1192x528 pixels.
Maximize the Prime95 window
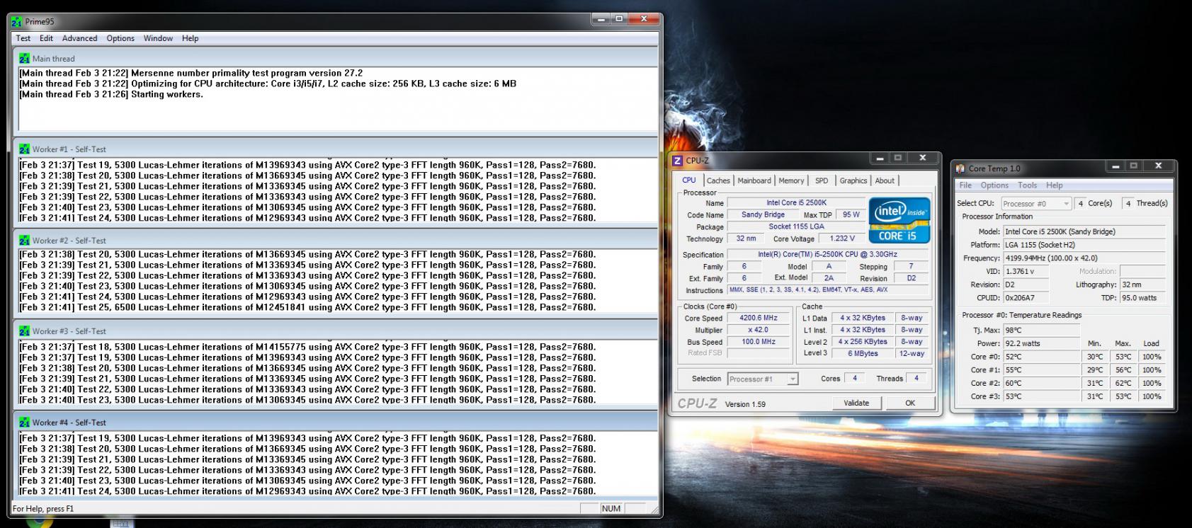coord(619,19)
